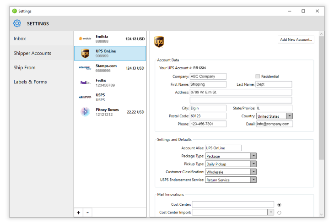Click the Add New Account button

[x=296, y=39]
